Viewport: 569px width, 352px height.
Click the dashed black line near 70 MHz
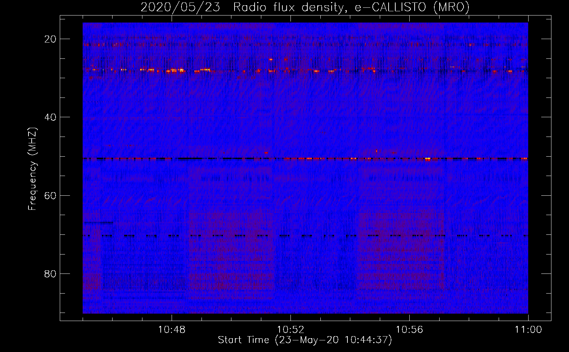point(305,235)
